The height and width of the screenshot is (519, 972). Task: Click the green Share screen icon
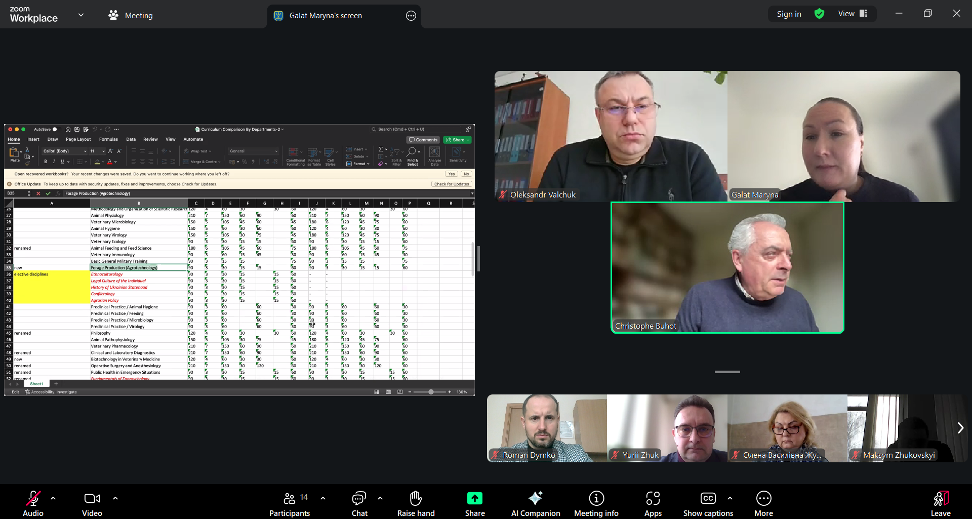coord(474,499)
